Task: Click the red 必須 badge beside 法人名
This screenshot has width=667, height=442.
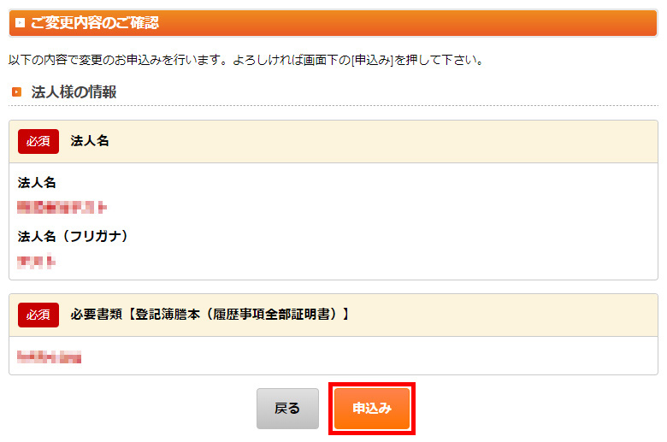Action: [38, 142]
